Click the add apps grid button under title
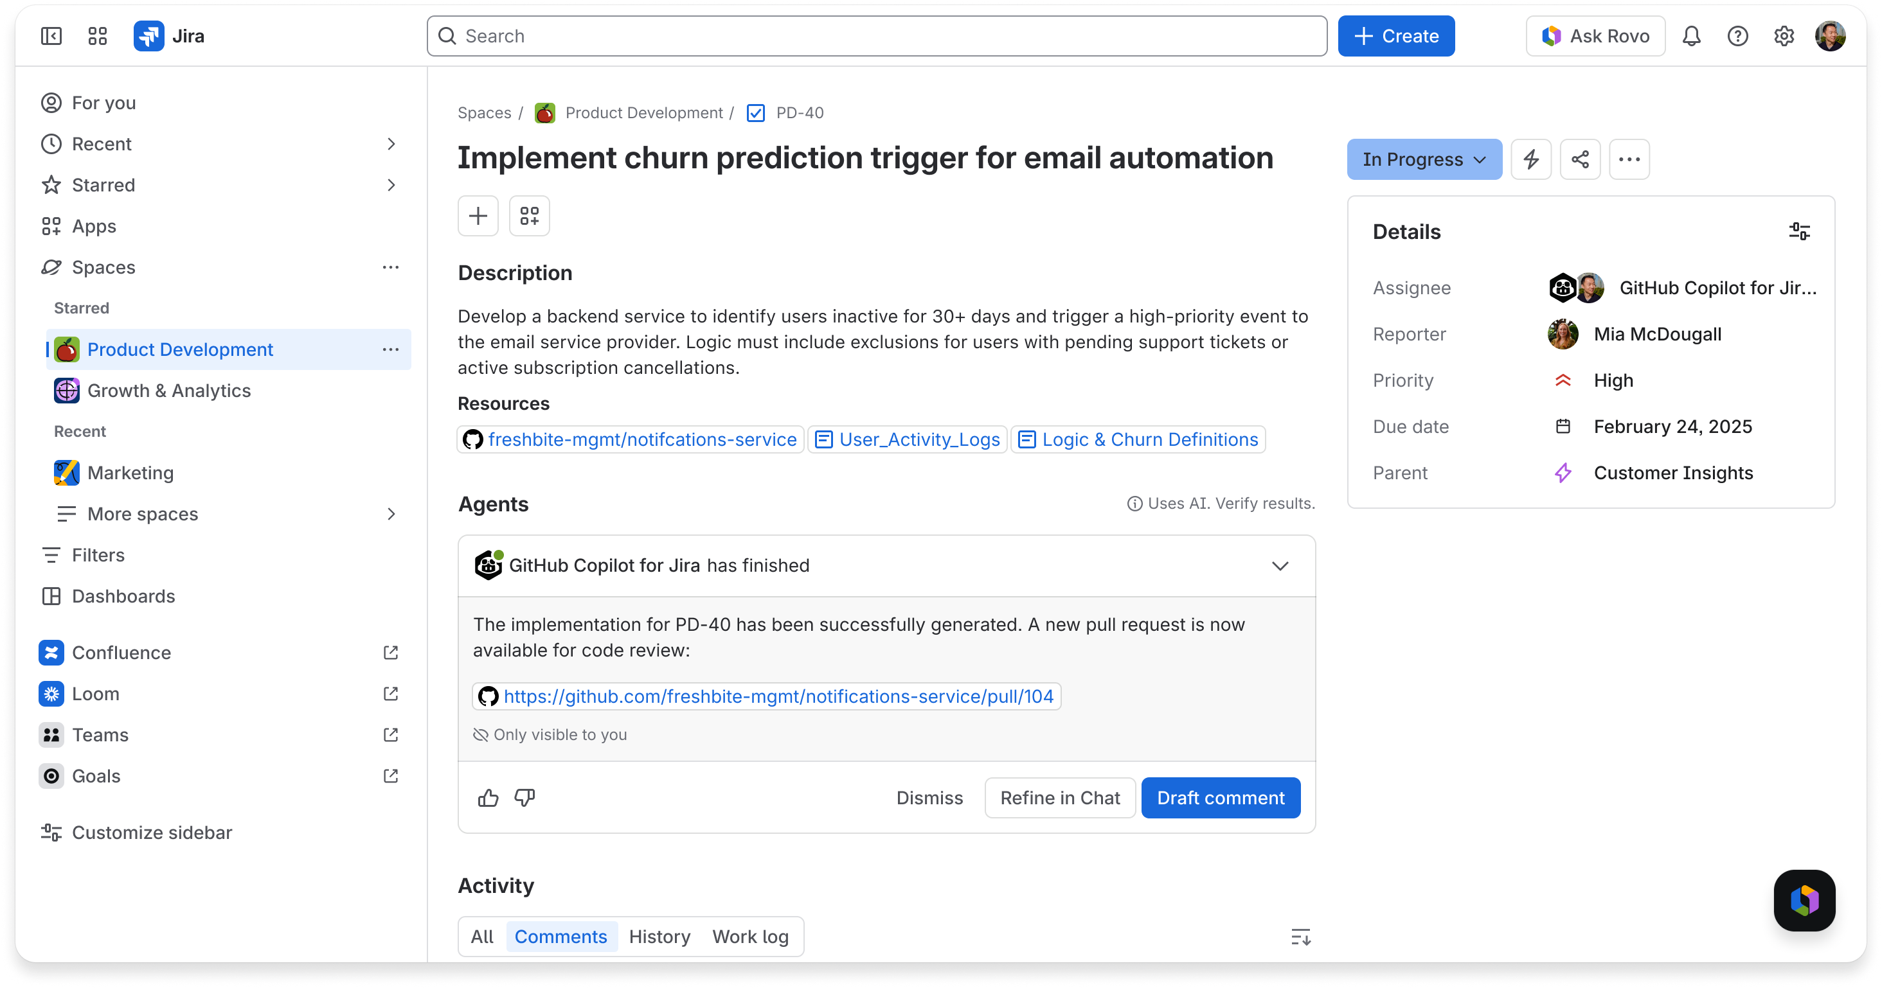 pyautogui.click(x=529, y=215)
